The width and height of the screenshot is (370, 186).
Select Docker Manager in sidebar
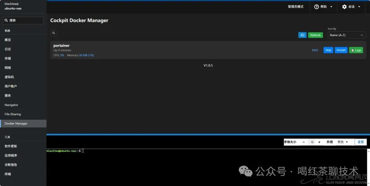click(x=23, y=123)
